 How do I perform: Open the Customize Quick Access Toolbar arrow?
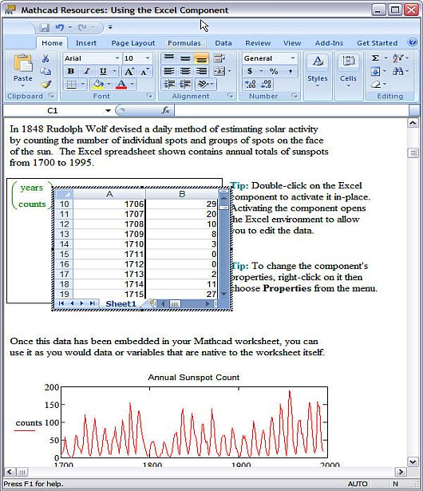click(x=110, y=28)
